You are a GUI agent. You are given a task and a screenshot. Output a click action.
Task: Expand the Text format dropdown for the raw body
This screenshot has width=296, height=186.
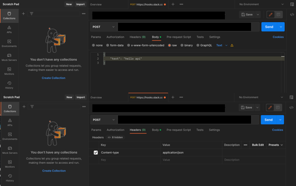(222, 45)
